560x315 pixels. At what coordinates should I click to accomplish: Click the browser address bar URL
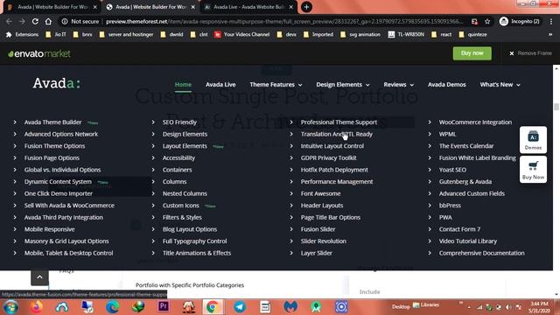click(283, 21)
